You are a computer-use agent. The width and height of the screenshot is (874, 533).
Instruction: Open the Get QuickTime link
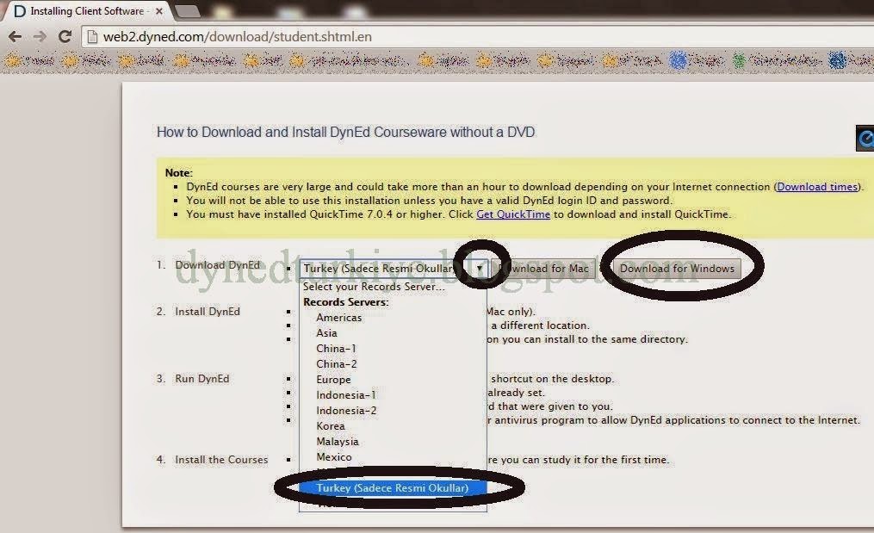click(x=513, y=214)
